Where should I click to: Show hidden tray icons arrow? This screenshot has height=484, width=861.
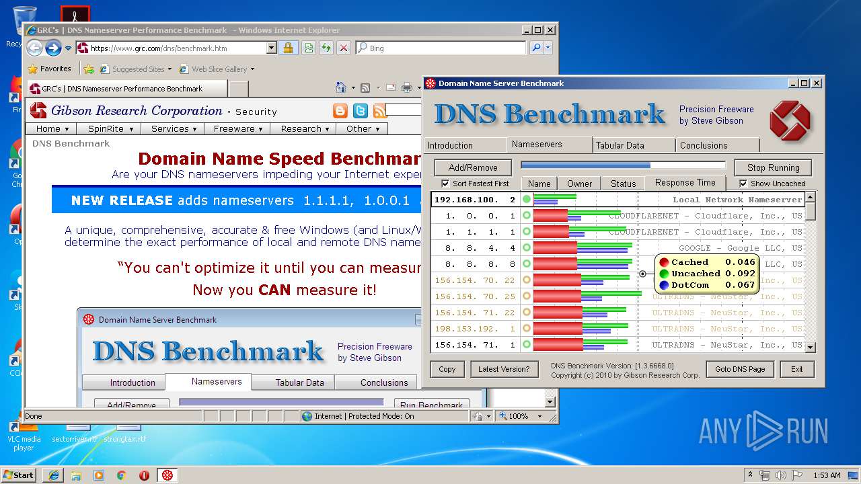[750, 475]
